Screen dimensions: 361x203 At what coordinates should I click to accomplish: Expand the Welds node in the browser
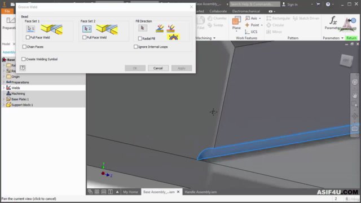pyautogui.click(x=3, y=88)
